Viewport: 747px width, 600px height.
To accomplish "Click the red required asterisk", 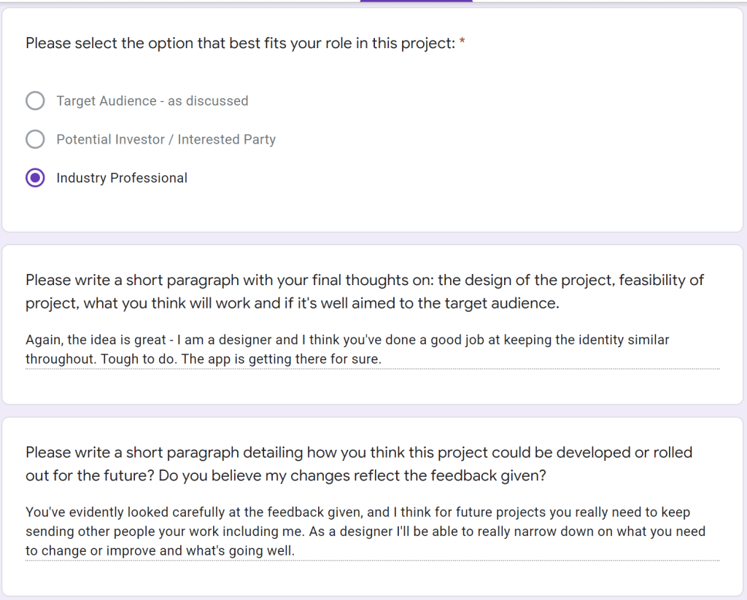I will (462, 44).
